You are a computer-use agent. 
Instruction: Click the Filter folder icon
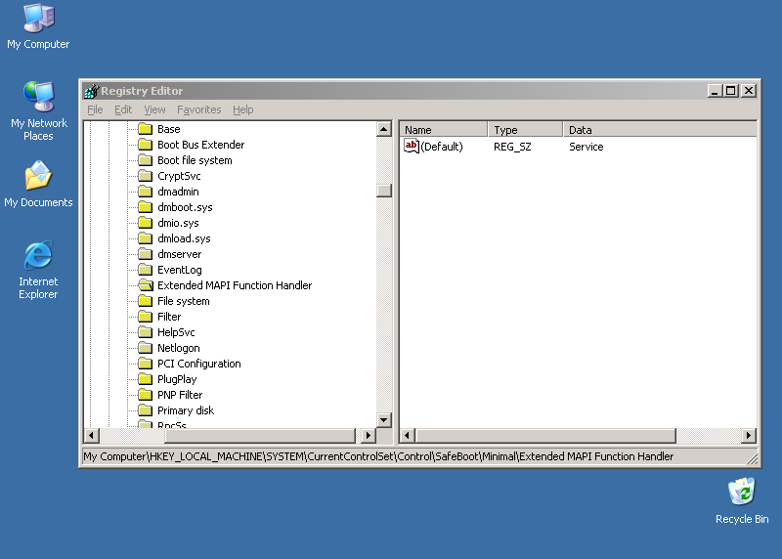(145, 317)
